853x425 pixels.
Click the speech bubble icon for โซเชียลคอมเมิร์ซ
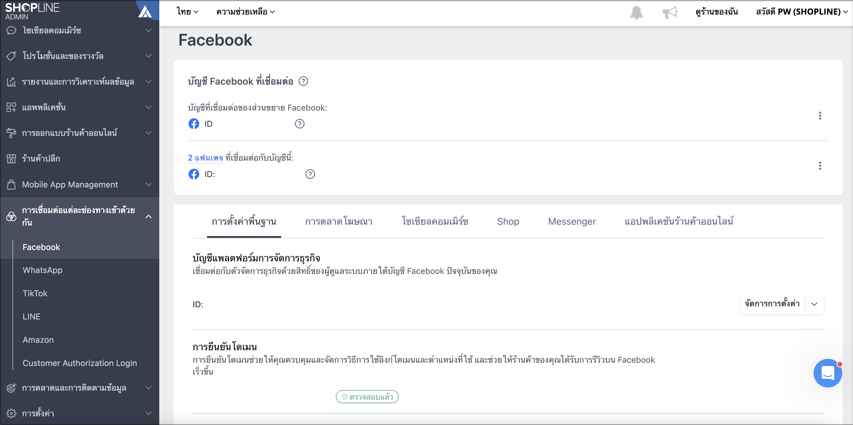(x=11, y=30)
